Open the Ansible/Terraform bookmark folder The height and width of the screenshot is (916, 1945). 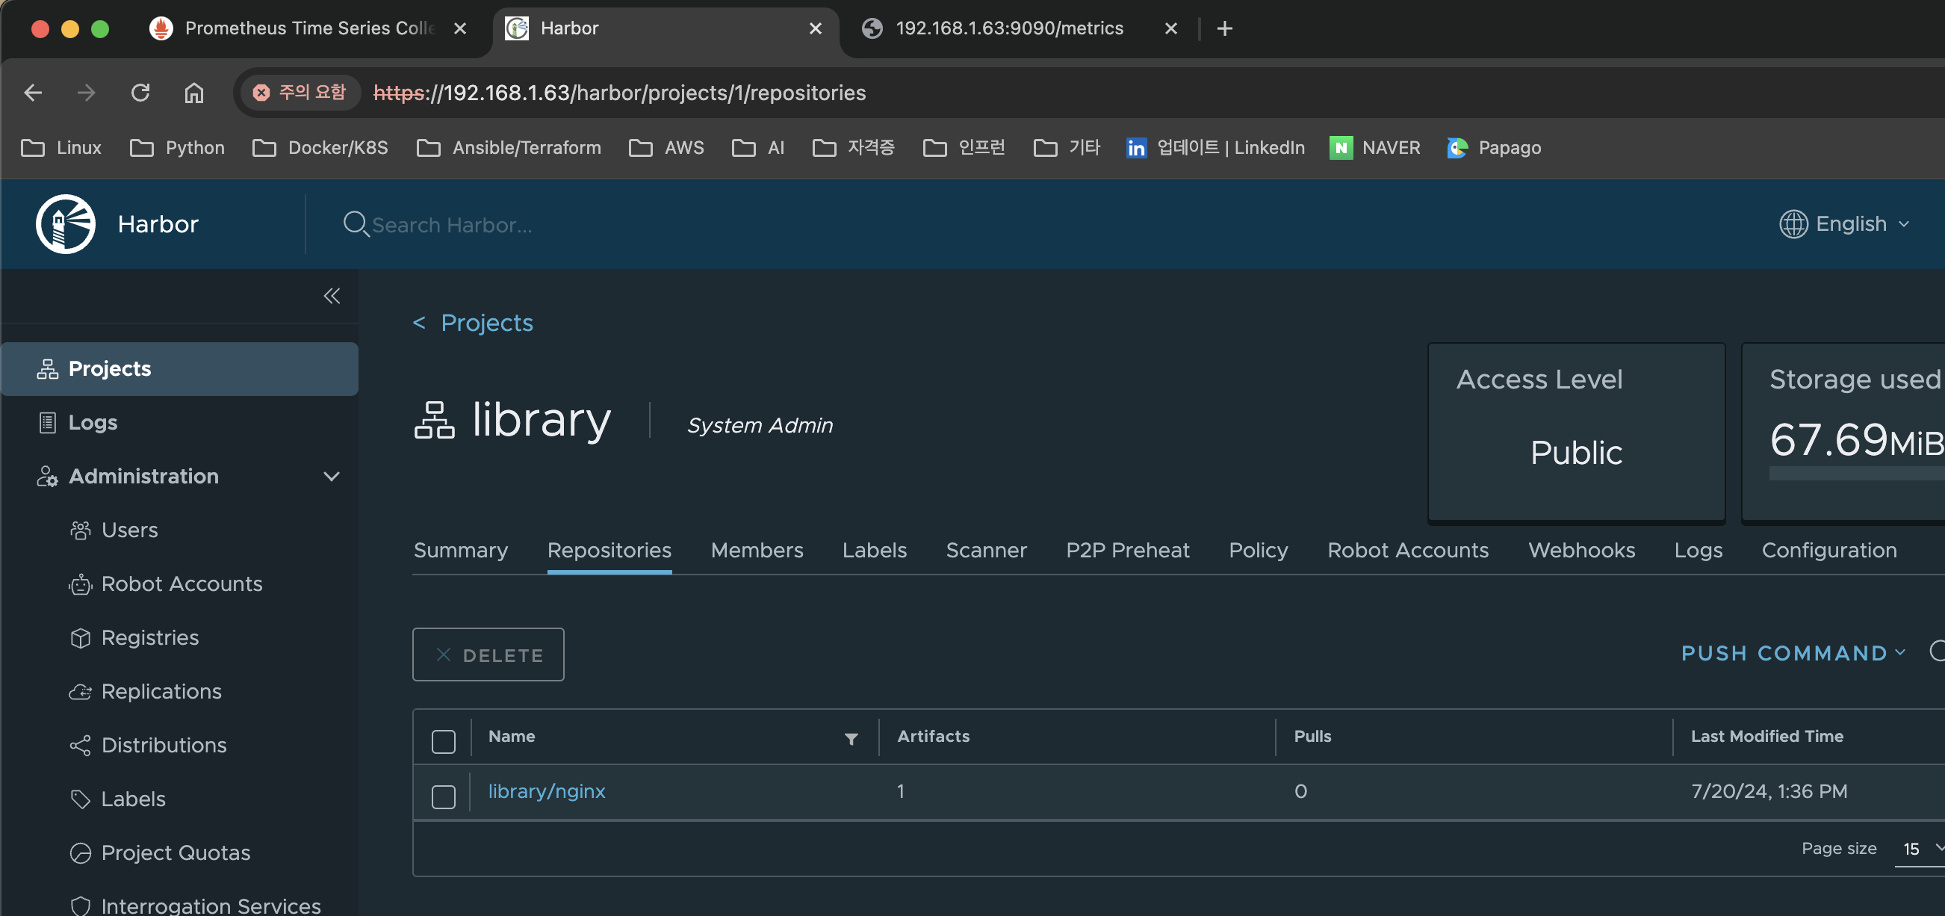[509, 147]
